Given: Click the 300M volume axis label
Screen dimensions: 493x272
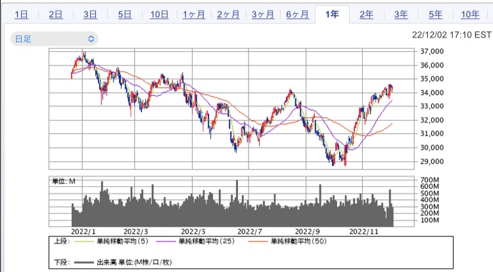Looking at the screenshot, I should point(429,207).
